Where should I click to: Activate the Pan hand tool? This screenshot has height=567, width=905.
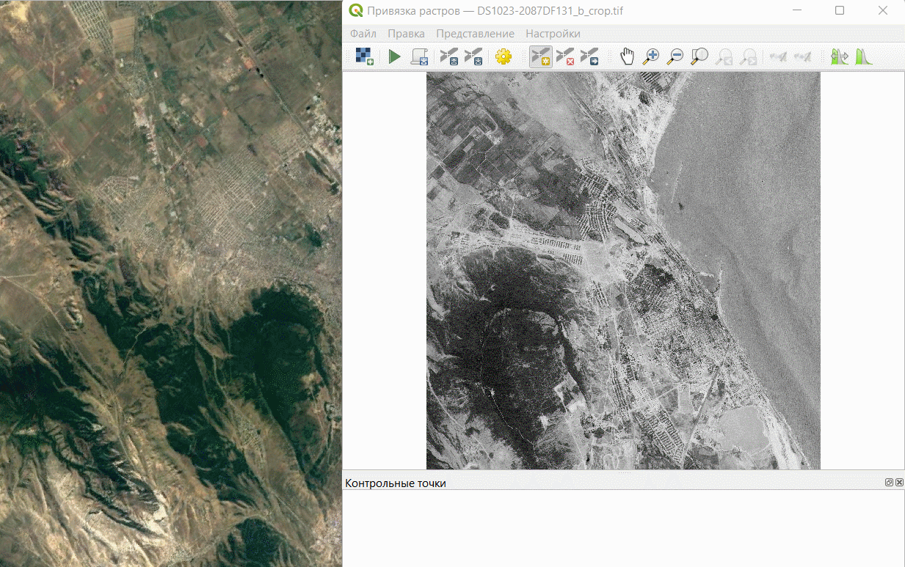pyautogui.click(x=626, y=56)
